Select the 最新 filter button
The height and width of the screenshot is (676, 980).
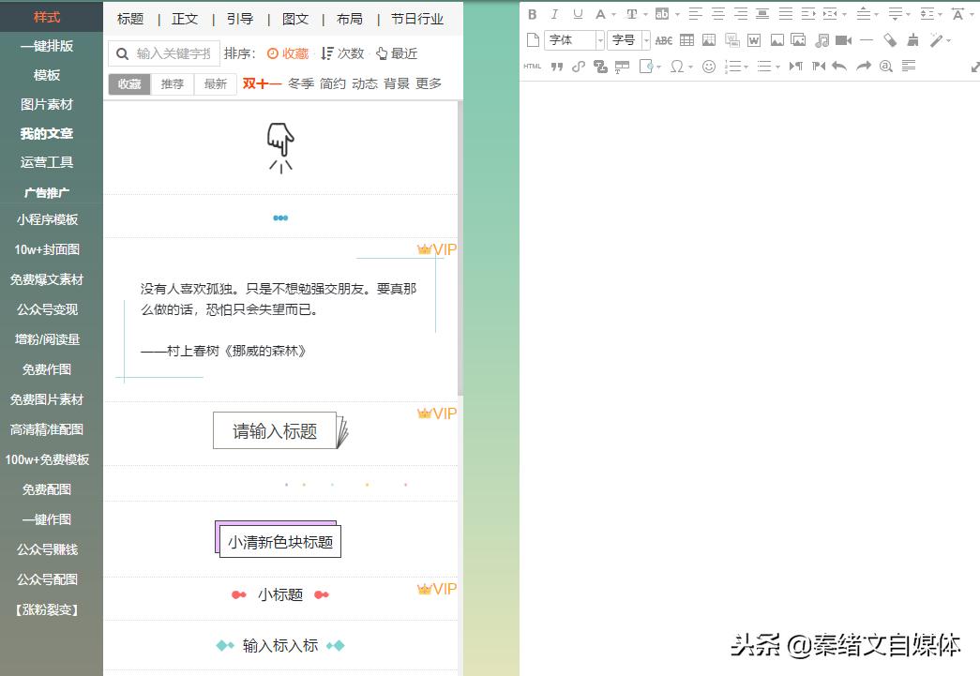point(215,83)
